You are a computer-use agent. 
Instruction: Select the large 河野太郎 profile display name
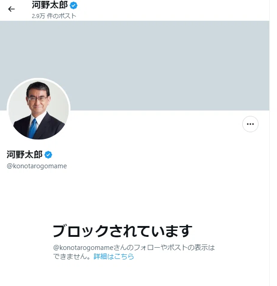pyautogui.click(x=25, y=155)
